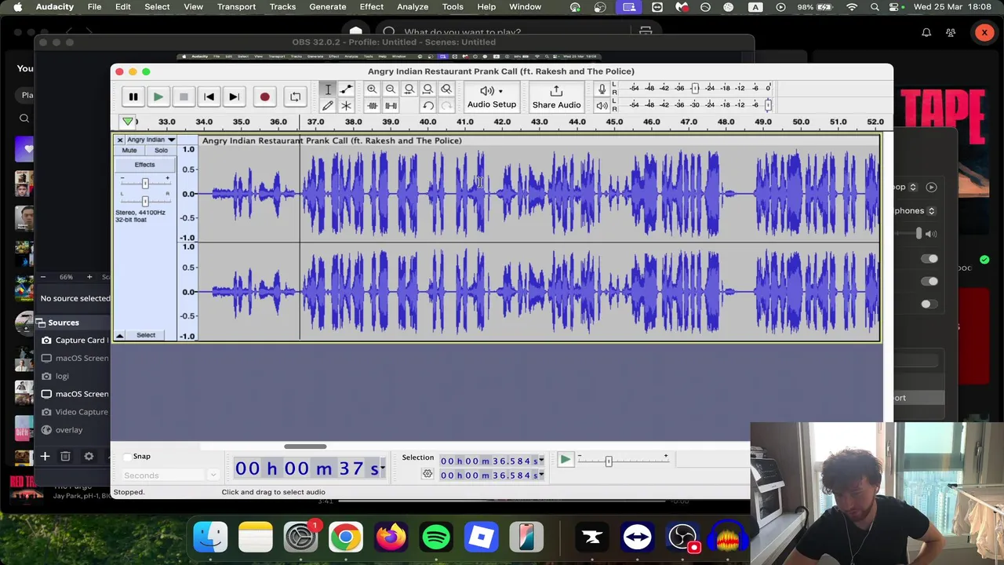This screenshot has width=1004, height=565.
Task: Click the track Select button
Action: (x=146, y=335)
